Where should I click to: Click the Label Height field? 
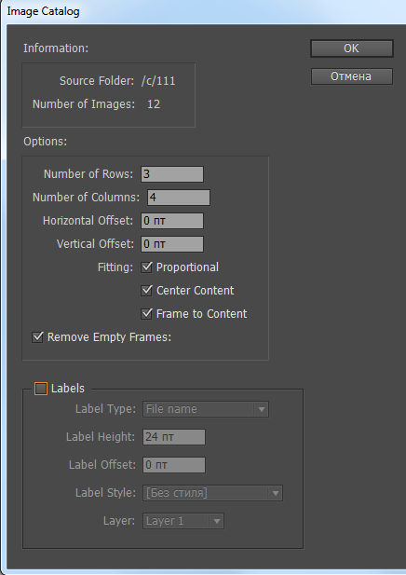pos(174,437)
